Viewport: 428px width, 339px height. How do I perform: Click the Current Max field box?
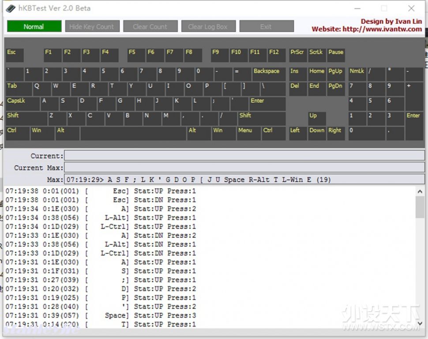[x=244, y=167]
